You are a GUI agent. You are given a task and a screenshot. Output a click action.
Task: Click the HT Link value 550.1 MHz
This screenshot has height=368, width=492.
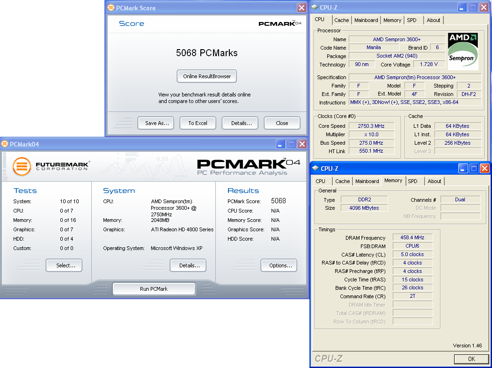[371, 151]
